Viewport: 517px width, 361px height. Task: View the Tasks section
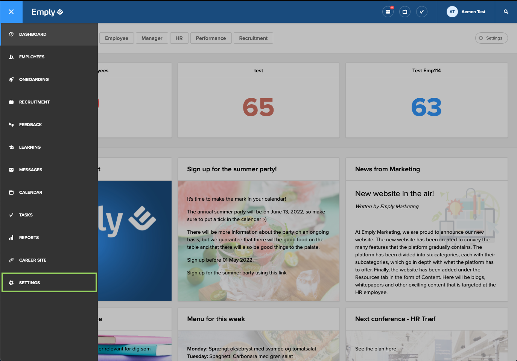click(x=27, y=215)
